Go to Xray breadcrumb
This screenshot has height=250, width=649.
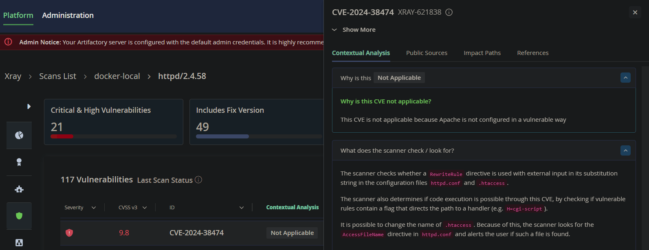point(13,76)
